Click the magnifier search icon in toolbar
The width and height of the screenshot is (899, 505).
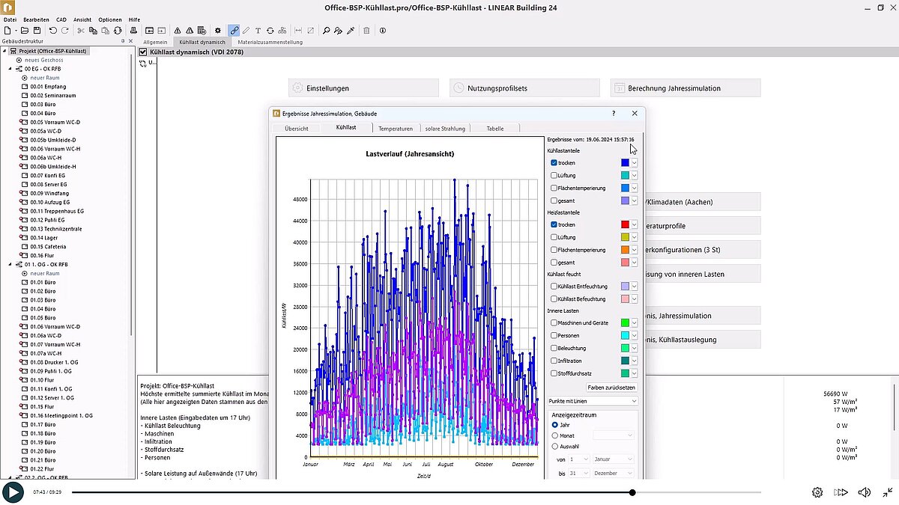(327, 31)
